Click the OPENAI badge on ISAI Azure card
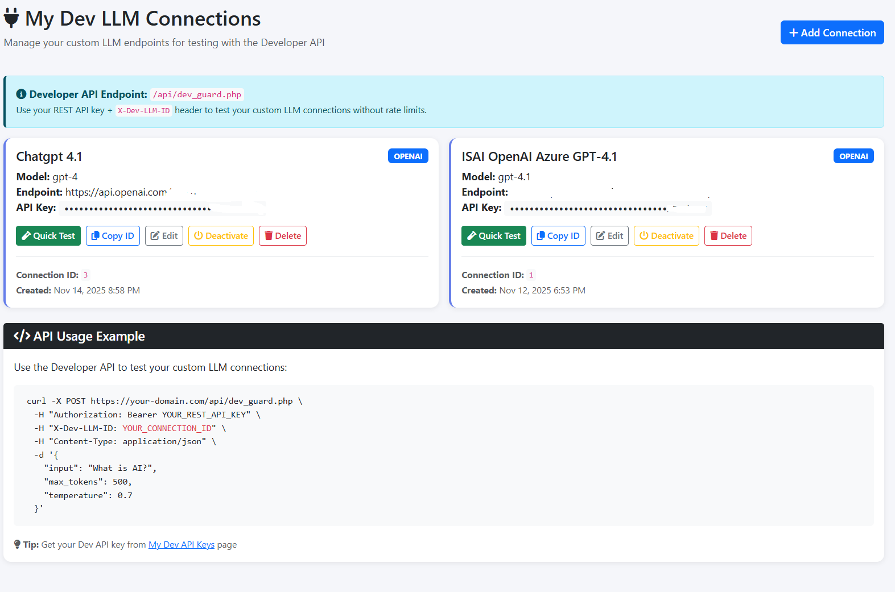895x592 pixels. coord(853,156)
